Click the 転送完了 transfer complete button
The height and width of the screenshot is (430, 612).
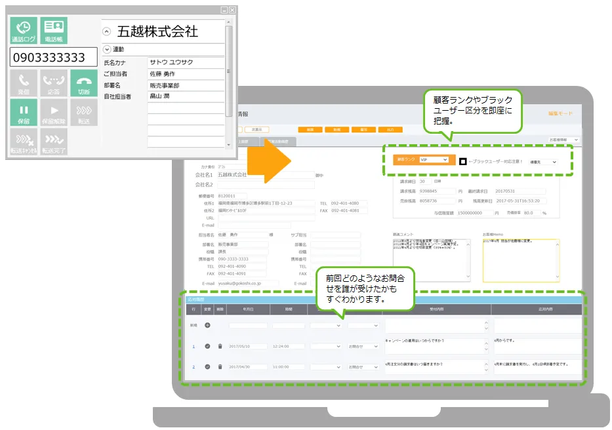tap(54, 142)
